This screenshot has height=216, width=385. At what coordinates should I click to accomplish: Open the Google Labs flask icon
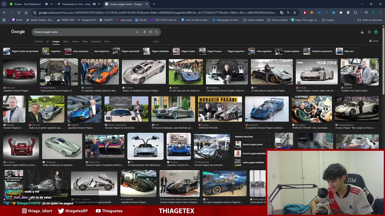362,32
